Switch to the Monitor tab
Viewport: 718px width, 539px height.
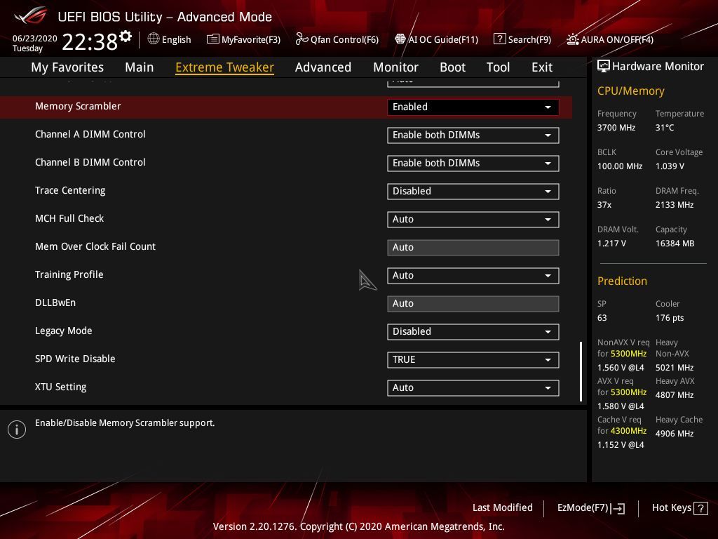click(395, 67)
